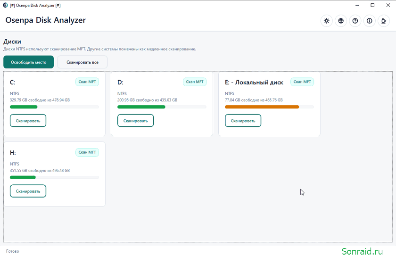Scan drive H: with its Сканировать button
396x256 pixels.
28,191
